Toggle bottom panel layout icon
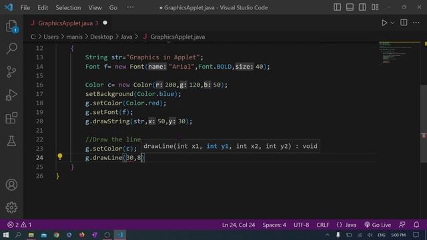Viewport: 427px width, 240px height. point(350,7)
